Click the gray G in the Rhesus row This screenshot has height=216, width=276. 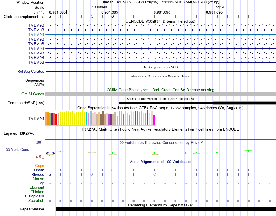92,175
